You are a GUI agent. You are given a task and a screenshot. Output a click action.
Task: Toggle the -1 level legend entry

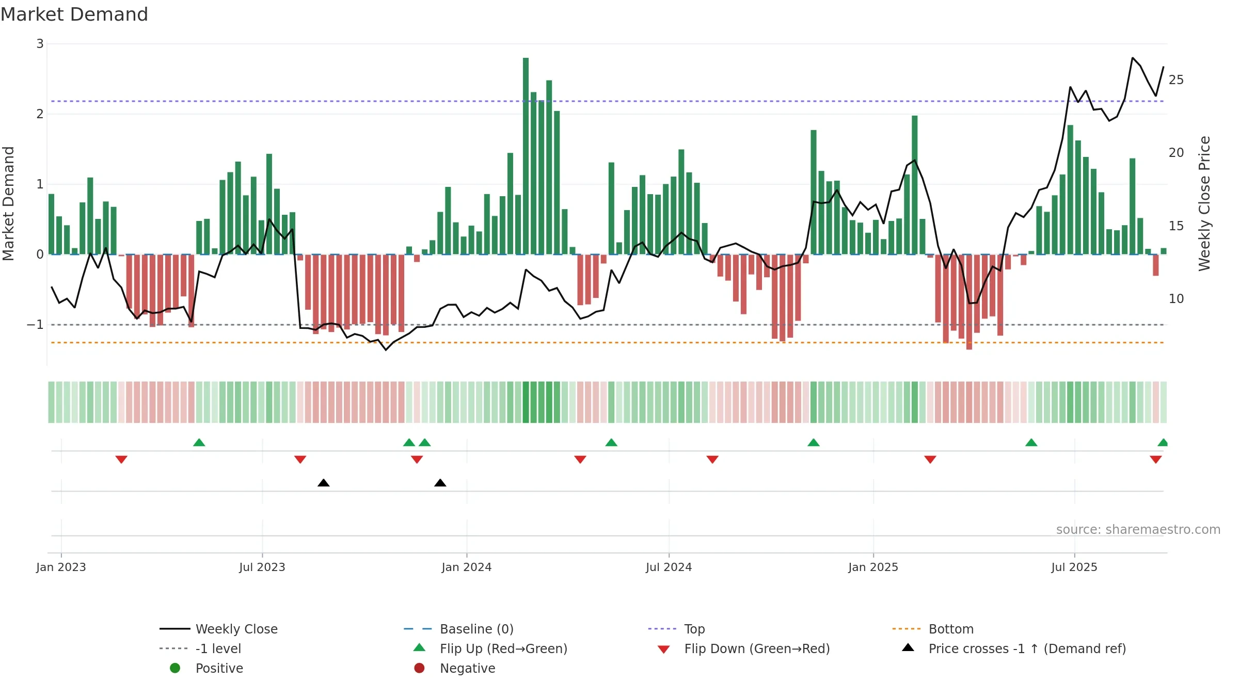pyautogui.click(x=200, y=648)
